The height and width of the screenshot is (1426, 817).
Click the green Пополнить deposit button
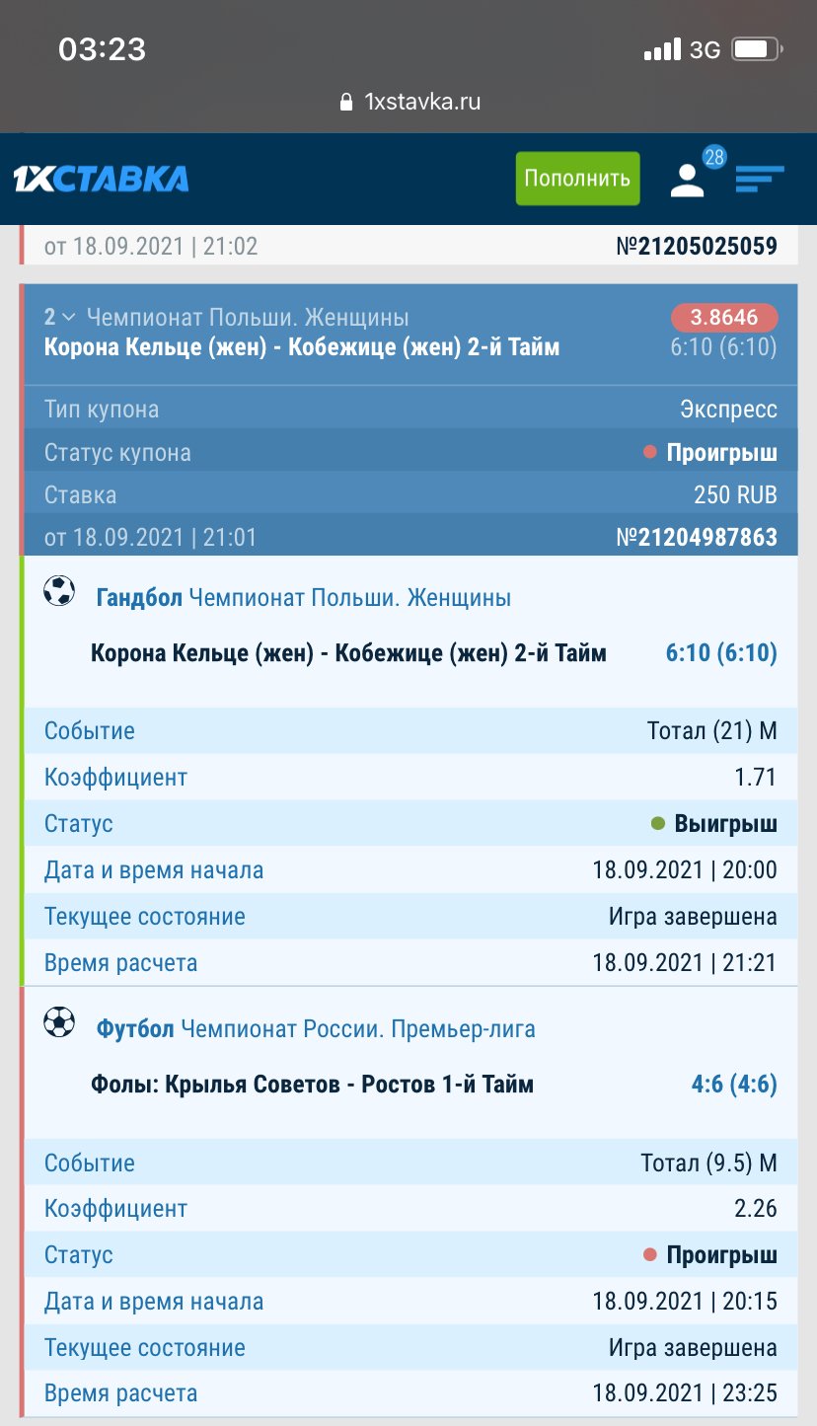point(577,179)
